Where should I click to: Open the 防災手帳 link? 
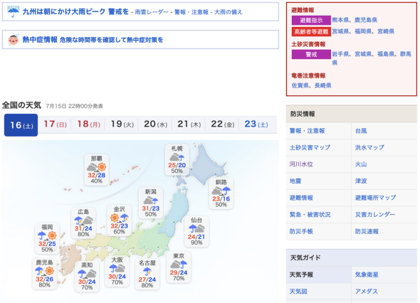(301, 232)
